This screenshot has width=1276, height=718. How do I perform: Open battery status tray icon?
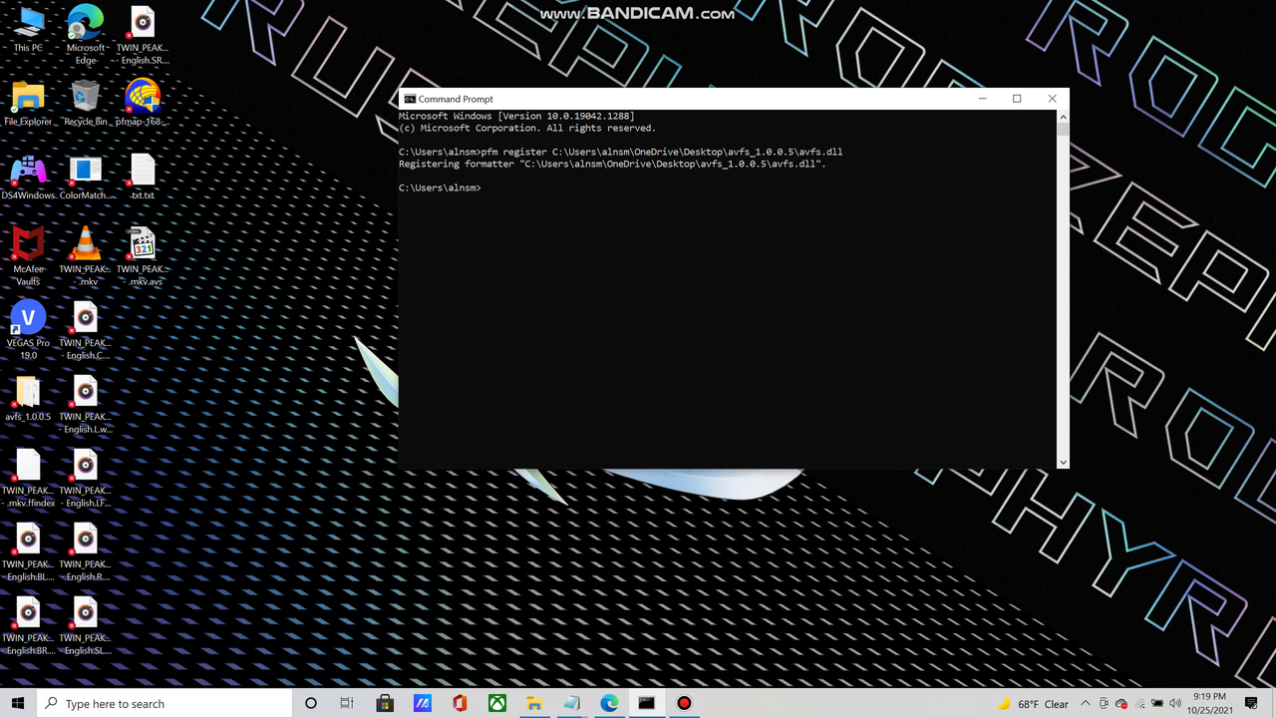coord(1158,704)
